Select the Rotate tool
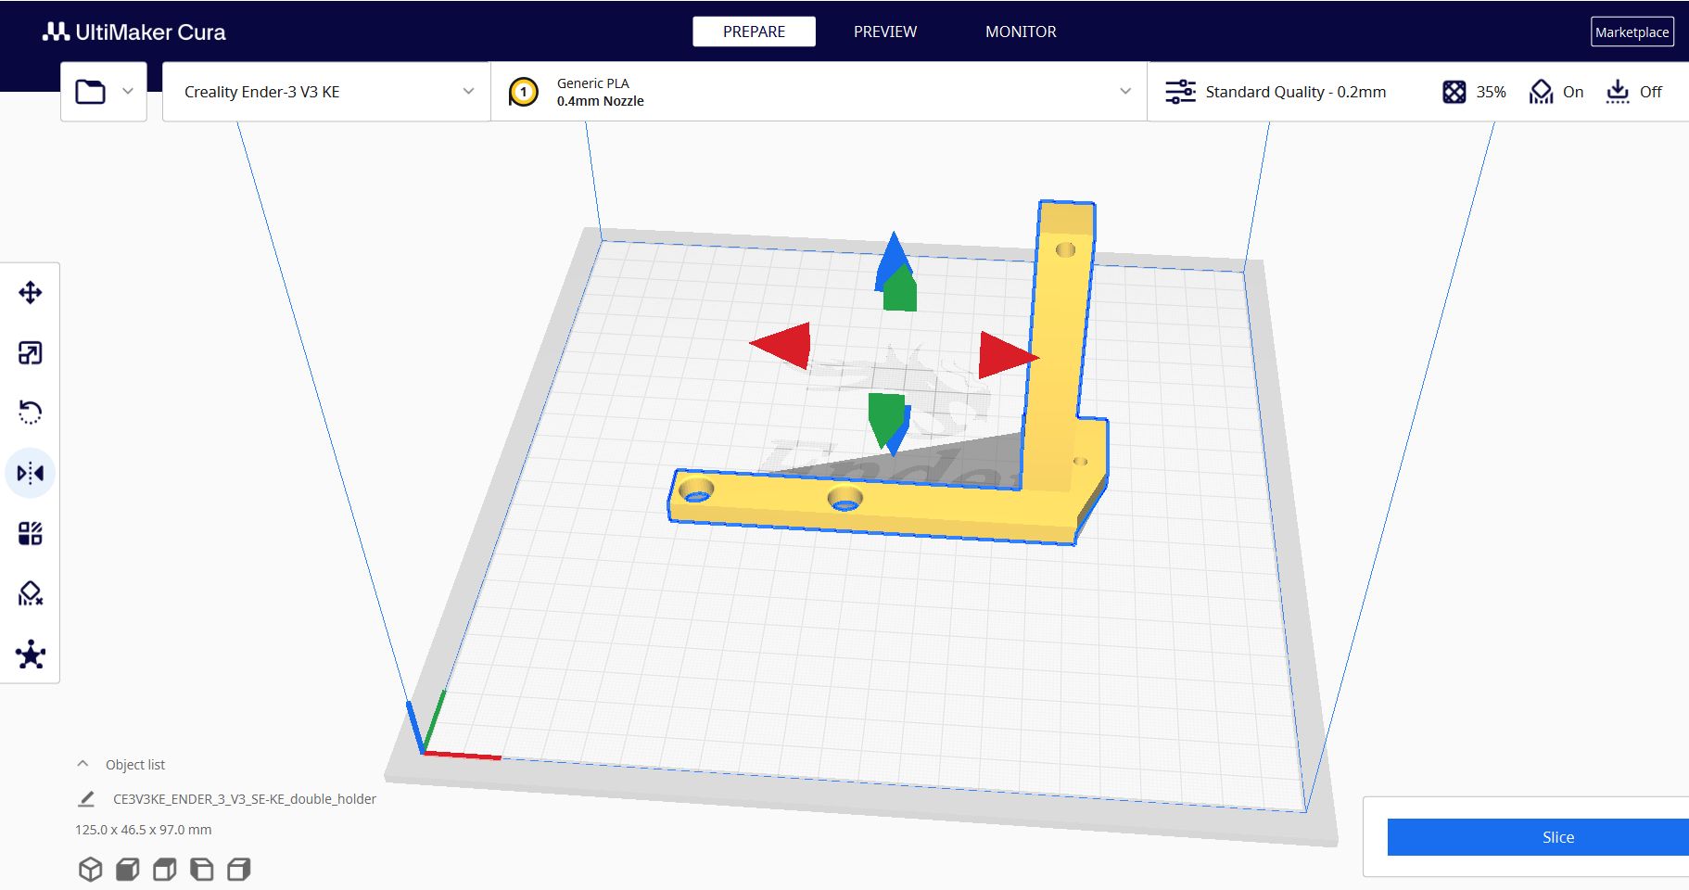The width and height of the screenshot is (1689, 890). [31, 412]
